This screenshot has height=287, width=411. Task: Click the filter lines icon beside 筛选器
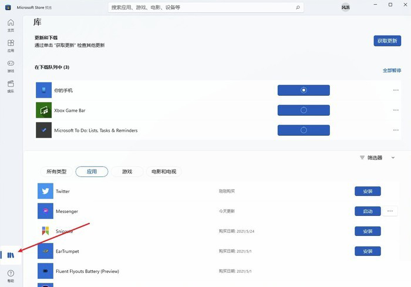[x=362, y=158]
